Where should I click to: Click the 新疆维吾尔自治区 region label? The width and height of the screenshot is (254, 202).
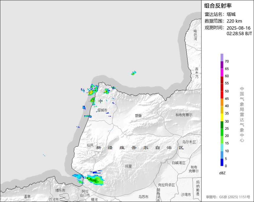coord(140,148)
